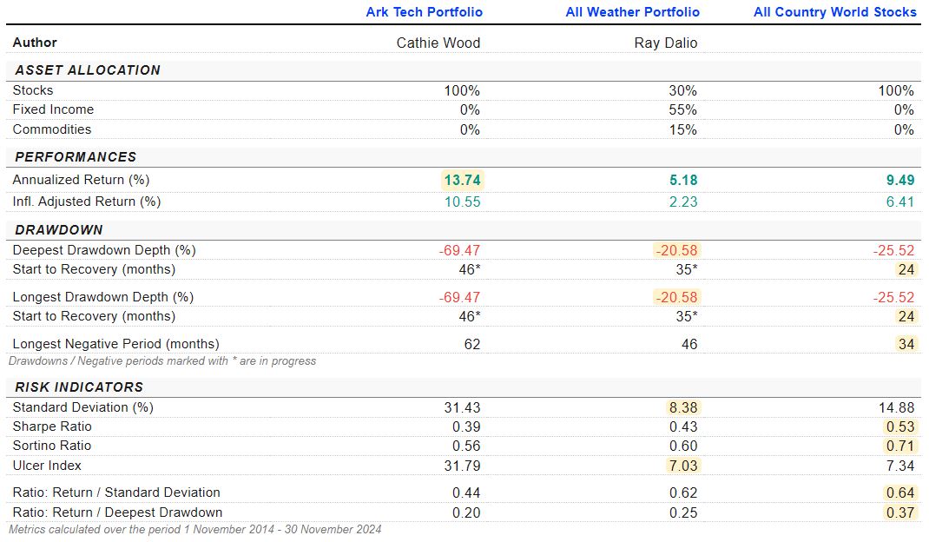Image resolution: width=929 pixels, height=542 pixels.
Task: Select the 0.20 return to drawdown ratio
Action: (x=466, y=513)
